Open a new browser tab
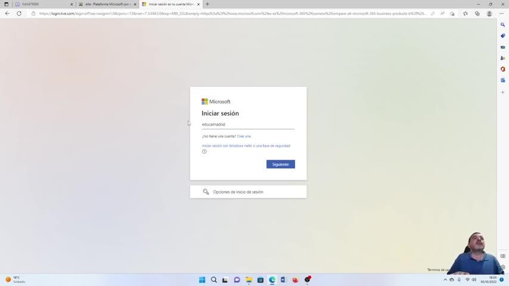The image size is (509, 286). (207, 4)
